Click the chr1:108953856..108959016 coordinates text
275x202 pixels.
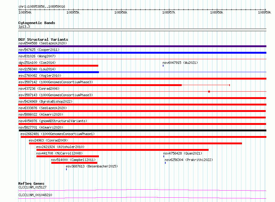pyautogui.click(x=42, y=6)
